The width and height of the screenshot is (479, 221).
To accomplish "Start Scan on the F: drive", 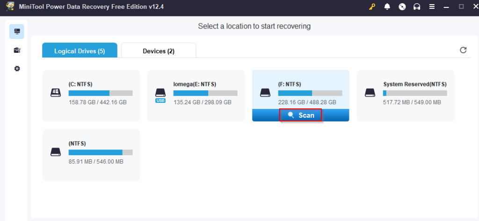I will pyautogui.click(x=301, y=115).
